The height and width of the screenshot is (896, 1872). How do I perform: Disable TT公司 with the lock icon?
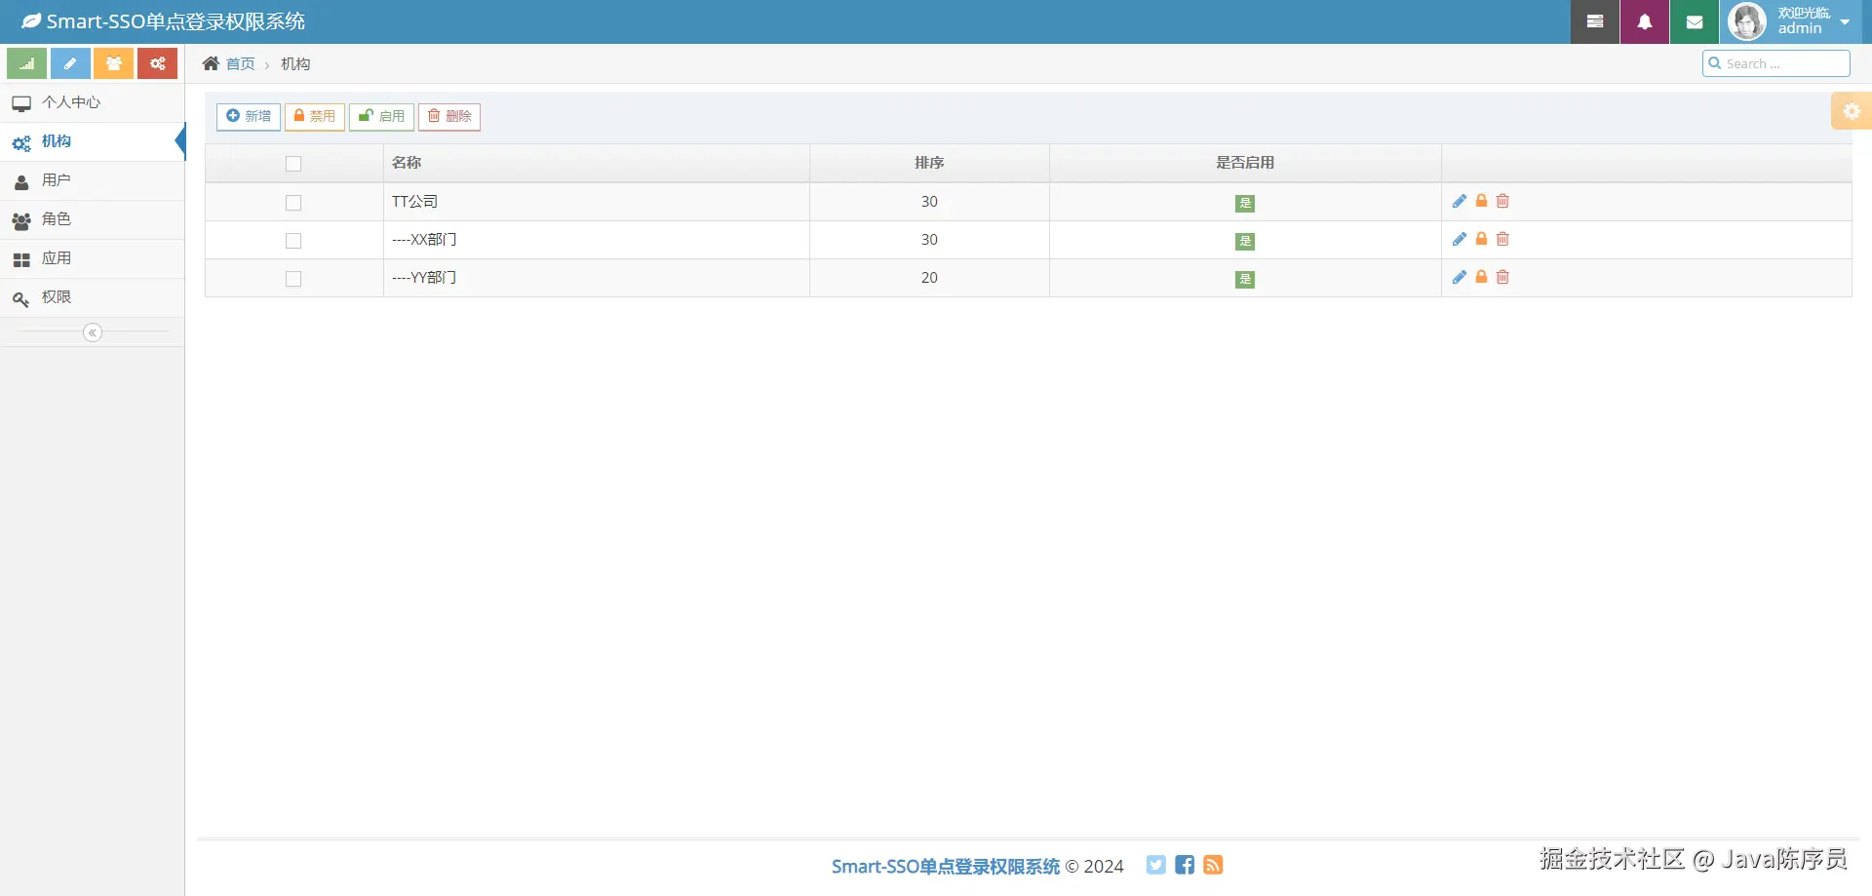click(x=1481, y=201)
